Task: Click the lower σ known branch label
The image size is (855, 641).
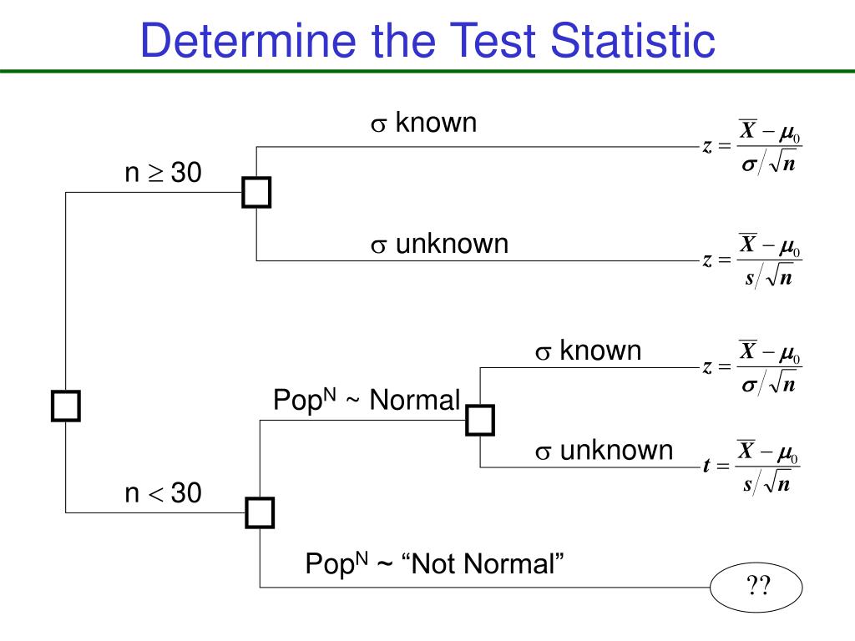Action: 588,351
